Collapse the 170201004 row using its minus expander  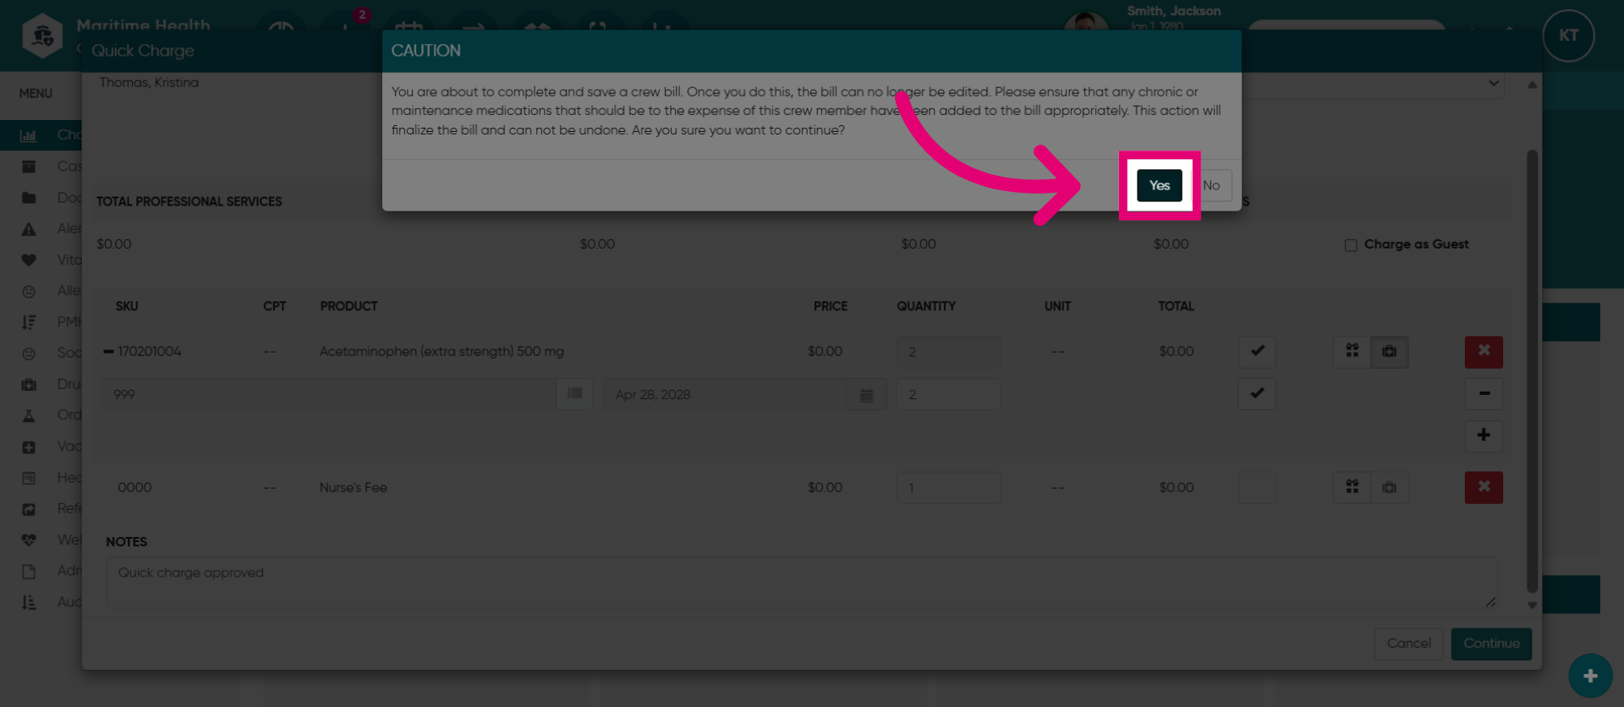[108, 352]
